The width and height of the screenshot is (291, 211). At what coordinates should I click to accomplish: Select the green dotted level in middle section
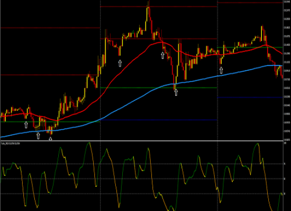pos(158,88)
